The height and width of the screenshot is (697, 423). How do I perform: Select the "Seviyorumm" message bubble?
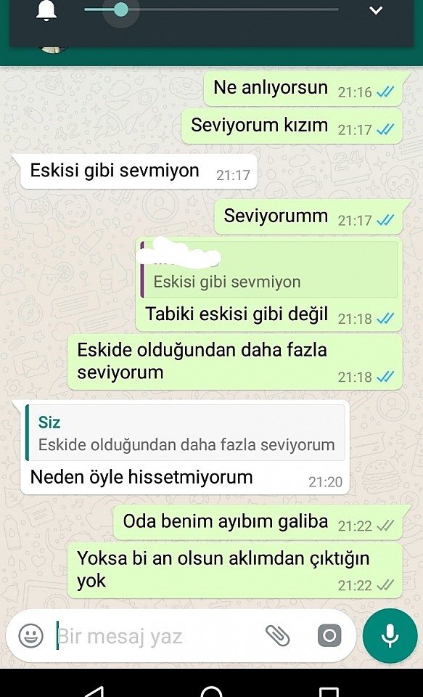(x=308, y=217)
